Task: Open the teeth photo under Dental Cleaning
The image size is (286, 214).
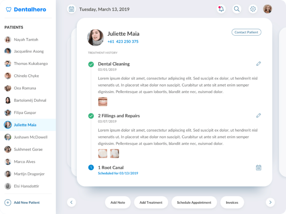Action: 103,102
